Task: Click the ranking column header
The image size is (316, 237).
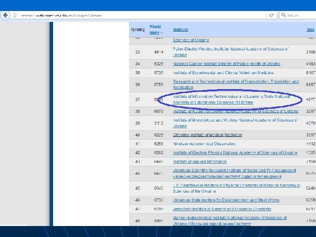Action: 138,30
